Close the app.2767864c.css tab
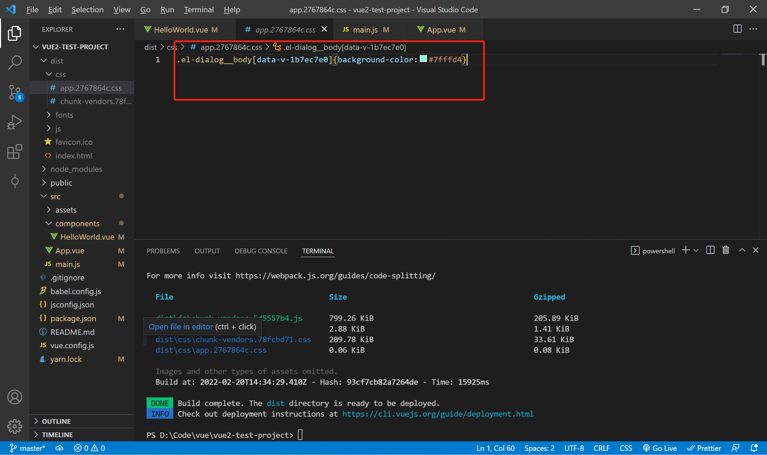 (x=324, y=29)
